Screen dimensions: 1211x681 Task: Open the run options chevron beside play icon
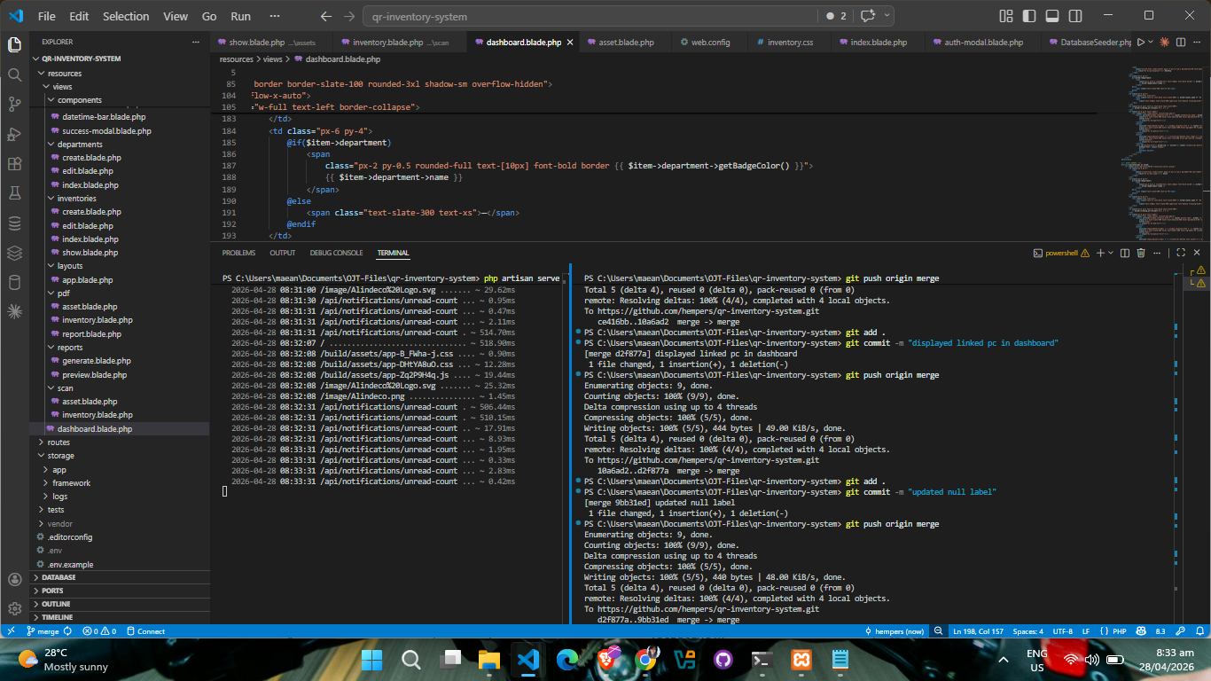[x=1151, y=42]
